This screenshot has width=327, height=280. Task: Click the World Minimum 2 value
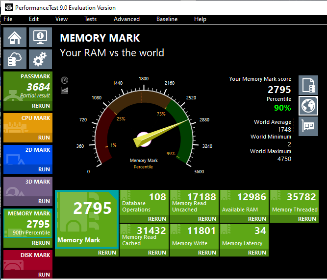tap(289, 144)
